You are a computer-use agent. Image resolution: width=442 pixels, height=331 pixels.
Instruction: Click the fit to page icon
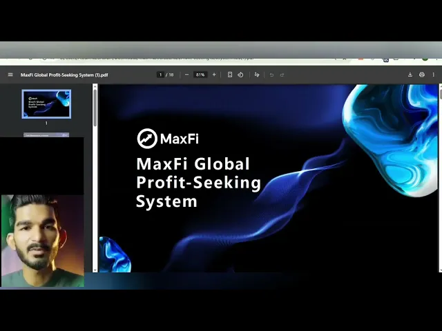(230, 74)
